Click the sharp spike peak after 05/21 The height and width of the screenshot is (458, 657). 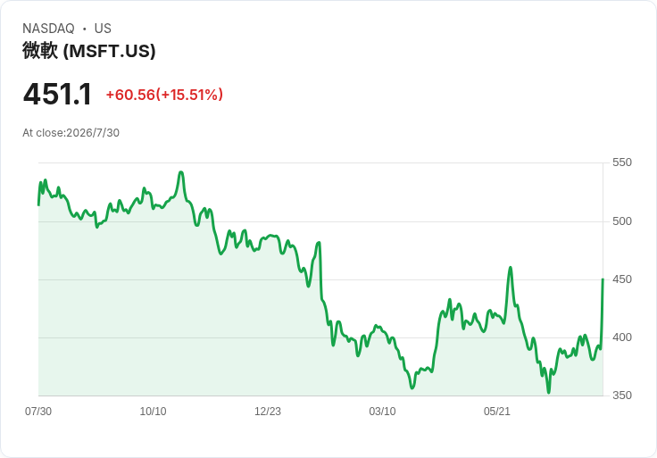point(511,267)
